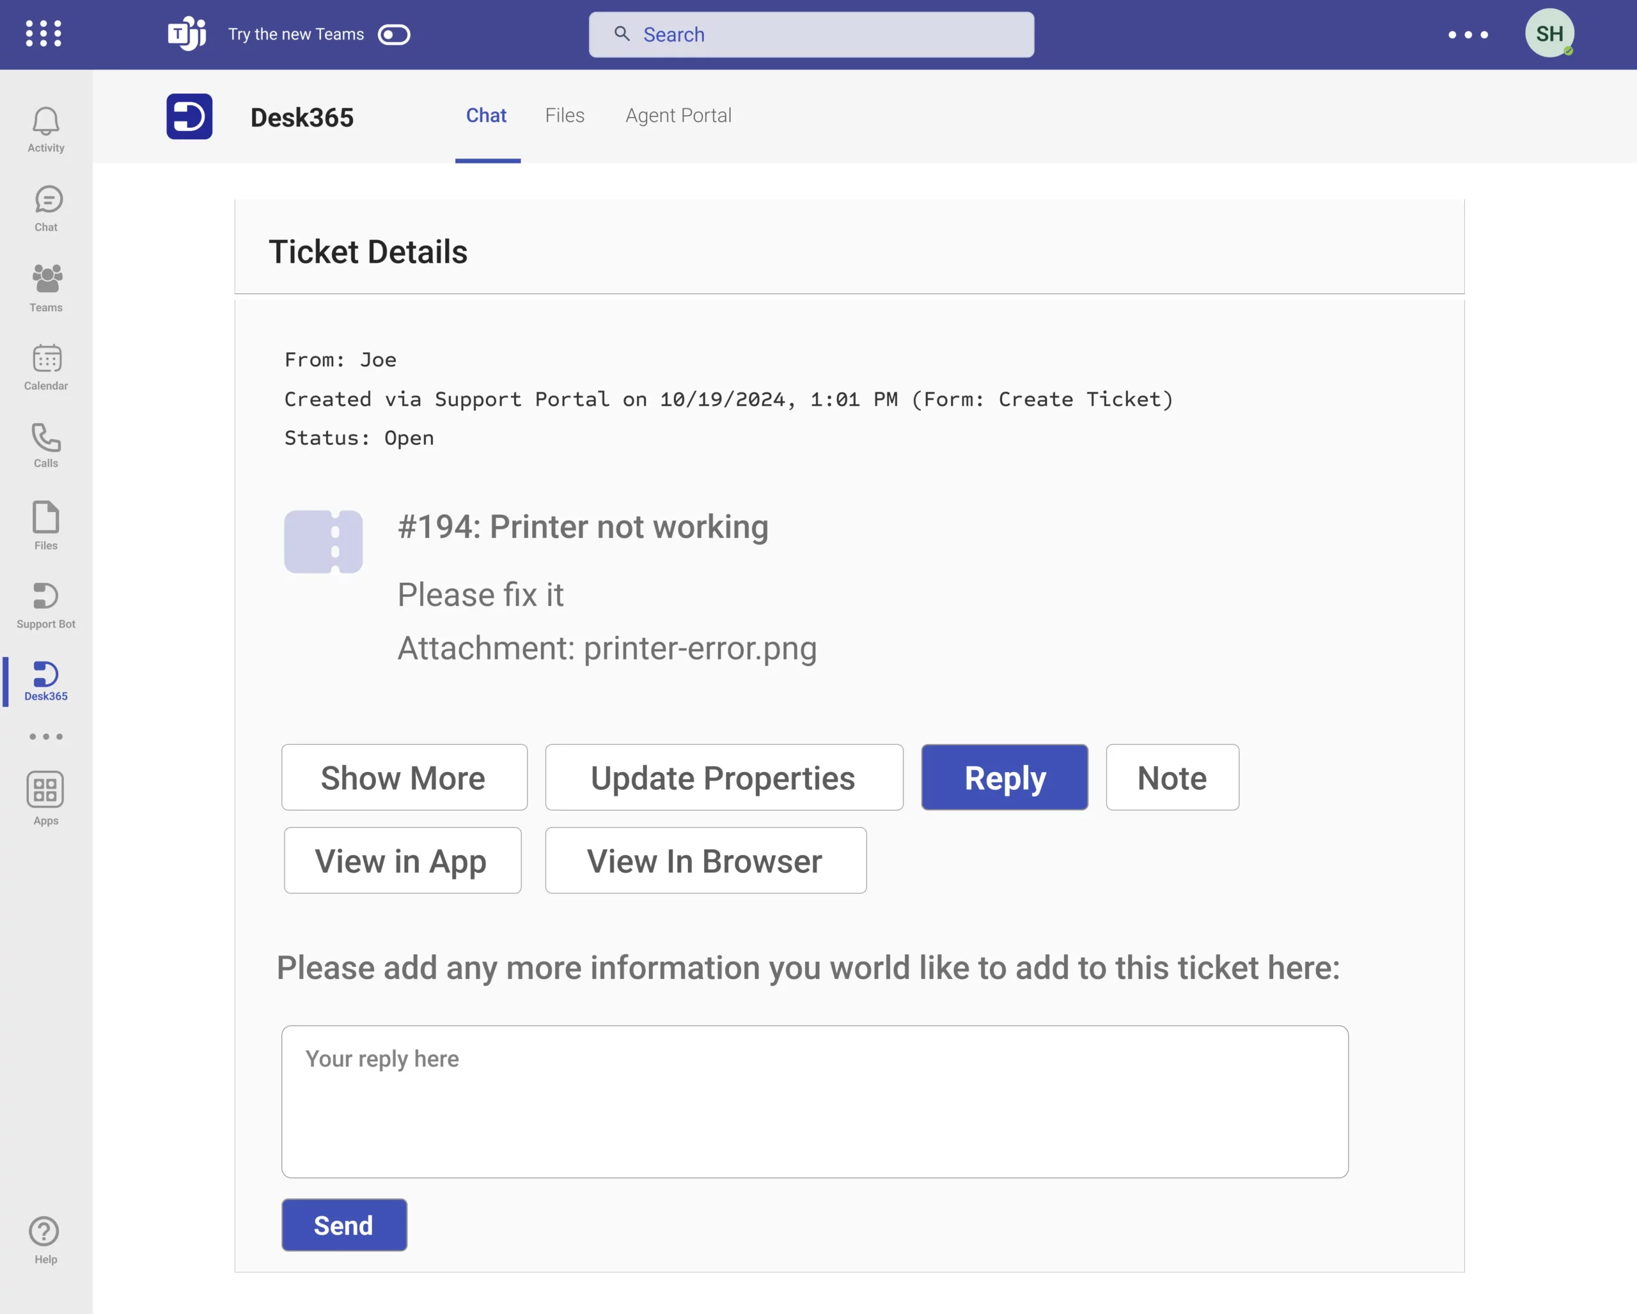Switch to the Files tab in Desk365
Viewport: 1637px width, 1314px height.
[564, 115]
